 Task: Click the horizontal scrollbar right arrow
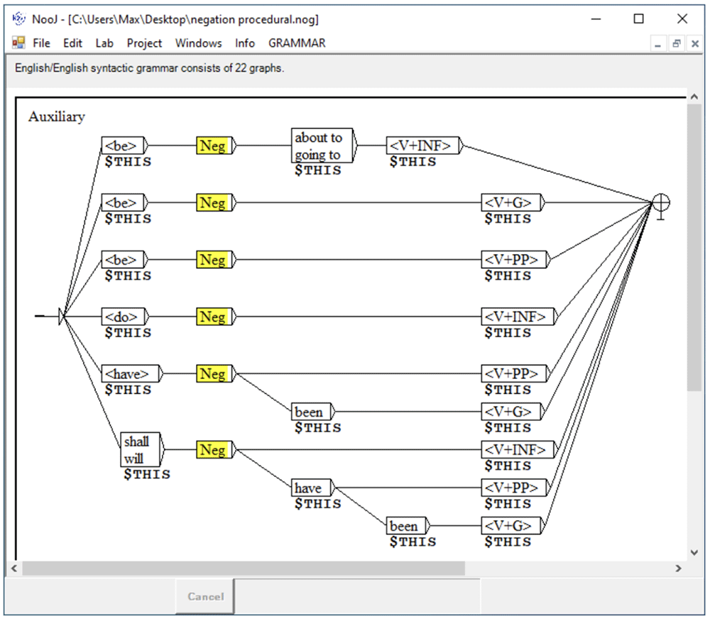[678, 568]
